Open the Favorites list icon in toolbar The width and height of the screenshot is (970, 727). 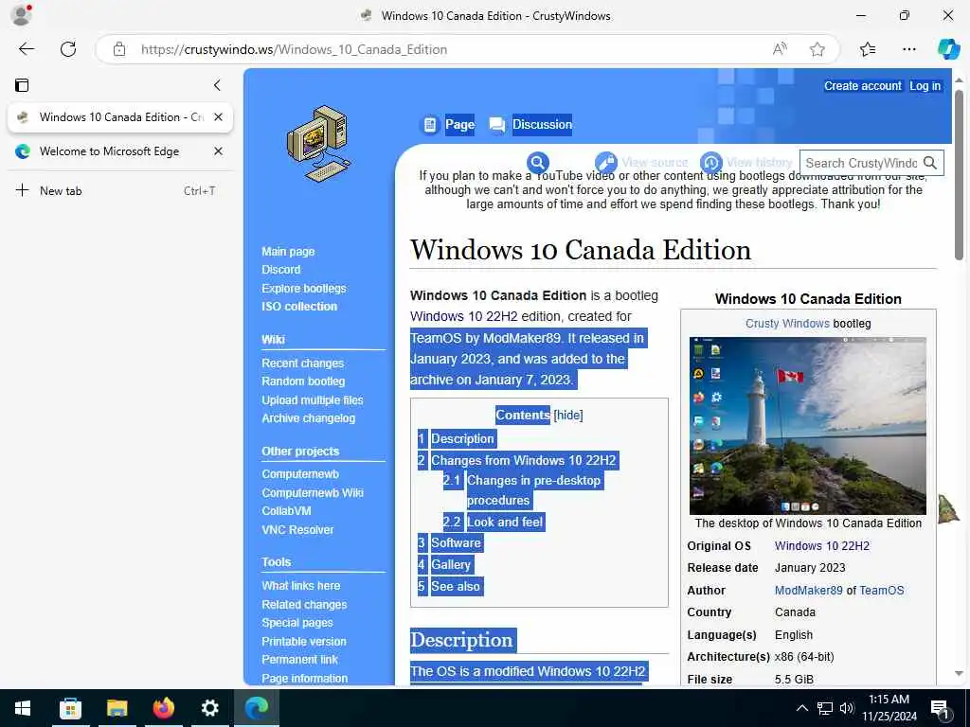pos(868,49)
